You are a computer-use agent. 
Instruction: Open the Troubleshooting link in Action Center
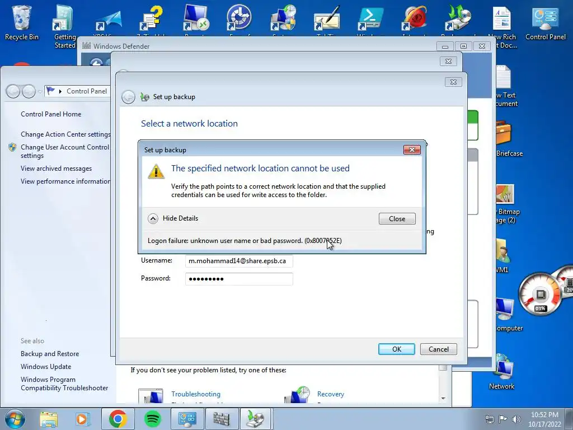[196, 394]
